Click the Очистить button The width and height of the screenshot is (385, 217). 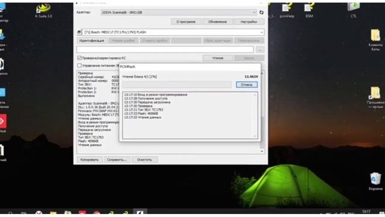pyautogui.click(x=144, y=160)
